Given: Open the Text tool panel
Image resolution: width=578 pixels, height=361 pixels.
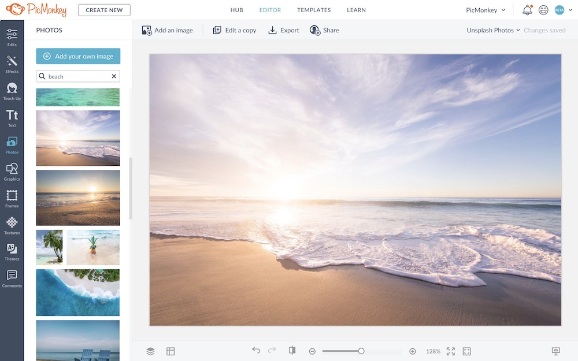Looking at the screenshot, I should [x=12, y=117].
